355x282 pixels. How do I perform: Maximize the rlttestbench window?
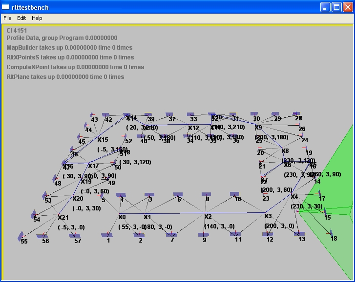coord(337,7)
